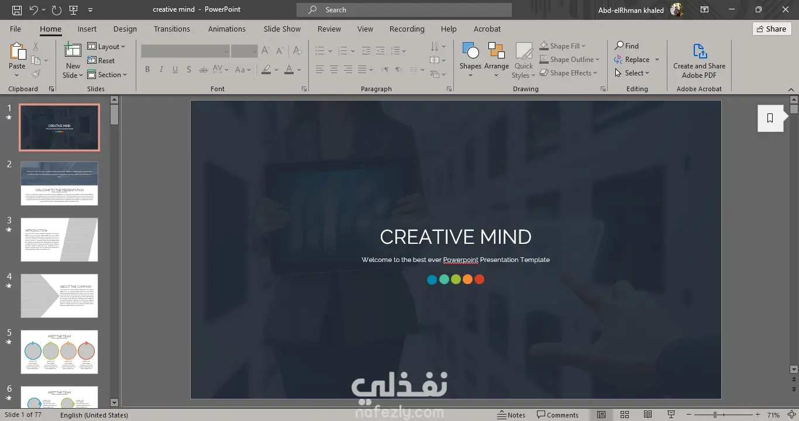
Task: Toggle italic formatting
Action: pos(161,70)
